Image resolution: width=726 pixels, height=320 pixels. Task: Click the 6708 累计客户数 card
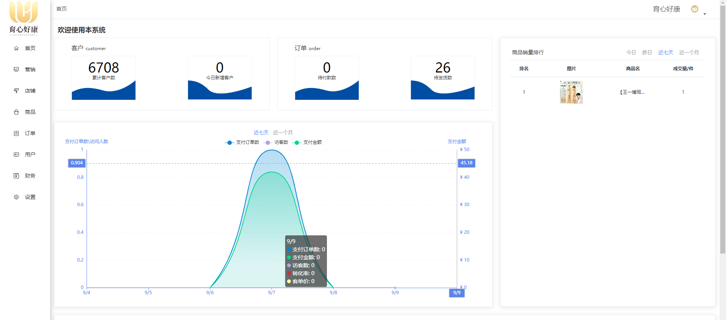[104, 78]
